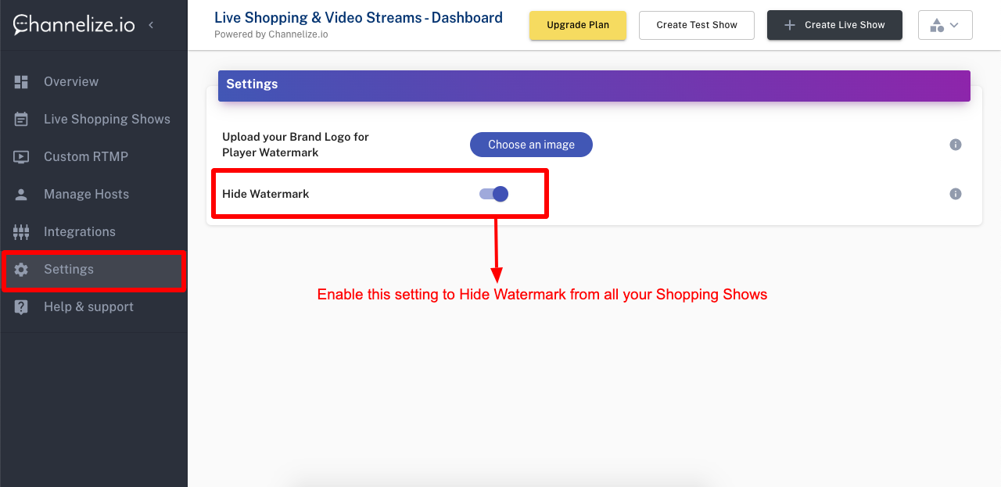This screenshot has height=487, width=1001.
Task: Toggle the Hide Watermark switch
Action: click(494, 194)
